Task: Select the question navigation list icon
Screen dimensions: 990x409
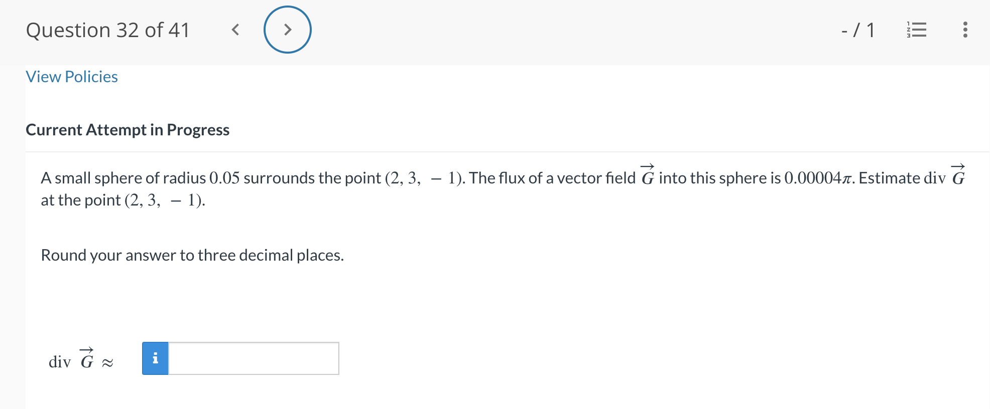Action: [916, 30]
